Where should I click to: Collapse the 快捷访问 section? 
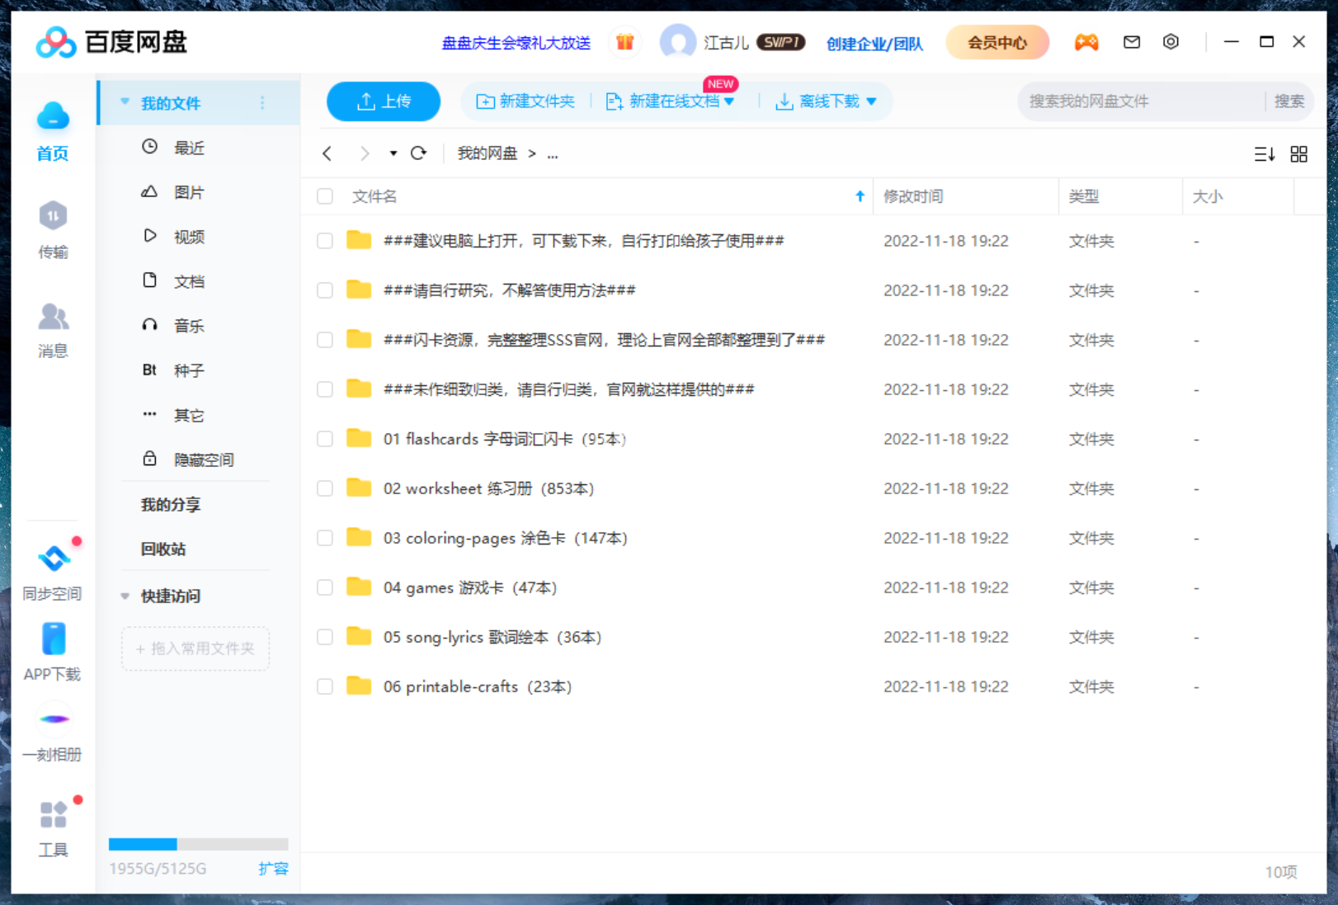125,596
